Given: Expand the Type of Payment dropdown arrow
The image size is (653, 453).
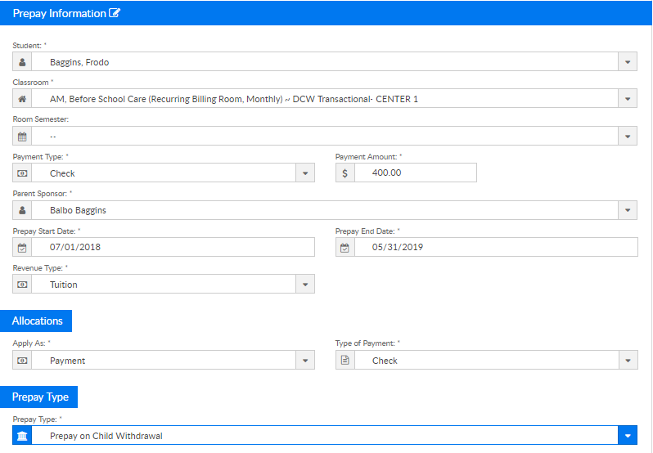Looking at the screenshot, I should [628, 361].
